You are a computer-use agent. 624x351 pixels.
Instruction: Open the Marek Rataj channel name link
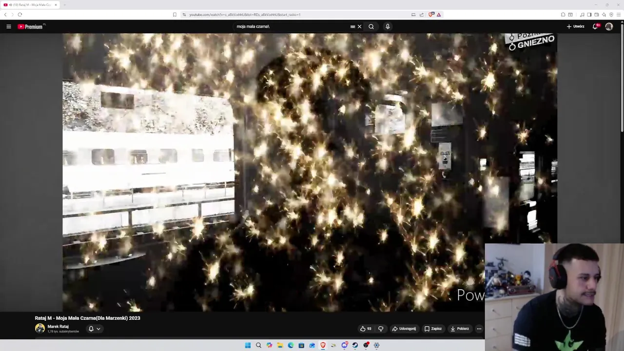[58, 327]
